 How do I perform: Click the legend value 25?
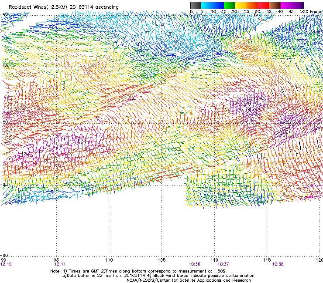pyautogui.click(x=247, y=11)
